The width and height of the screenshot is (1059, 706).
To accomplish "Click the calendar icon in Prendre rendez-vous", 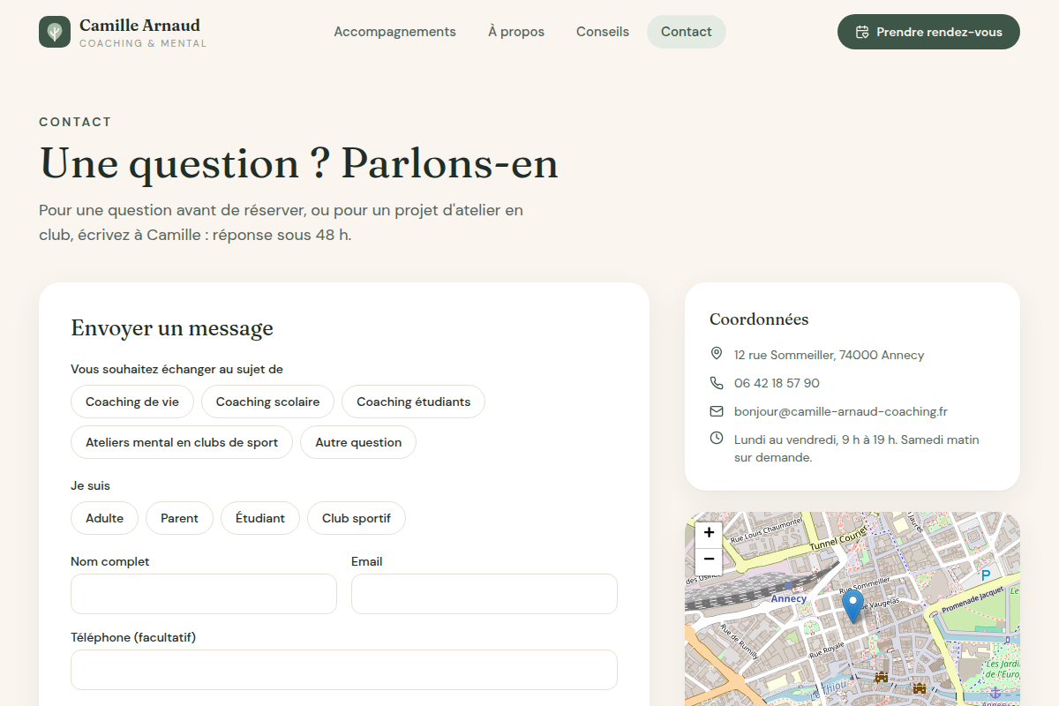I will pos(862,32).
